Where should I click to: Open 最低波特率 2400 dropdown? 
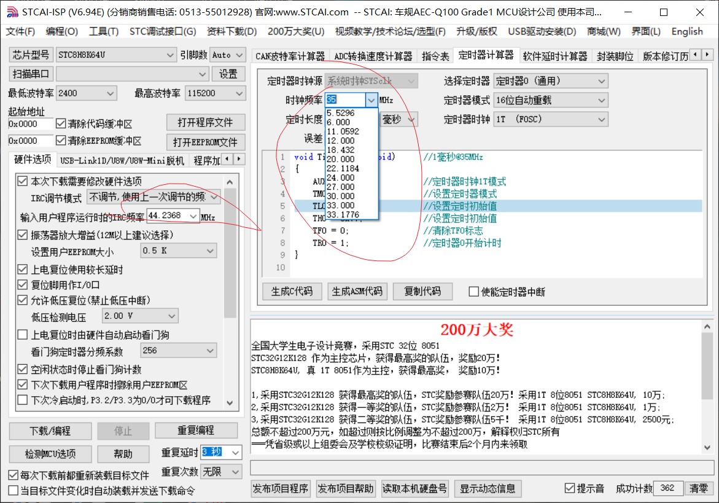click(x=86, y=93)
